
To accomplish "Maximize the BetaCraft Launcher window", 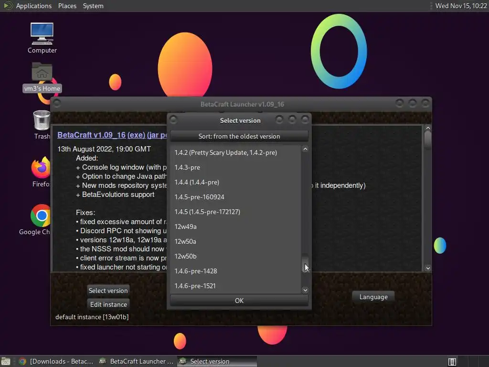I will click(x=413, y=103).
